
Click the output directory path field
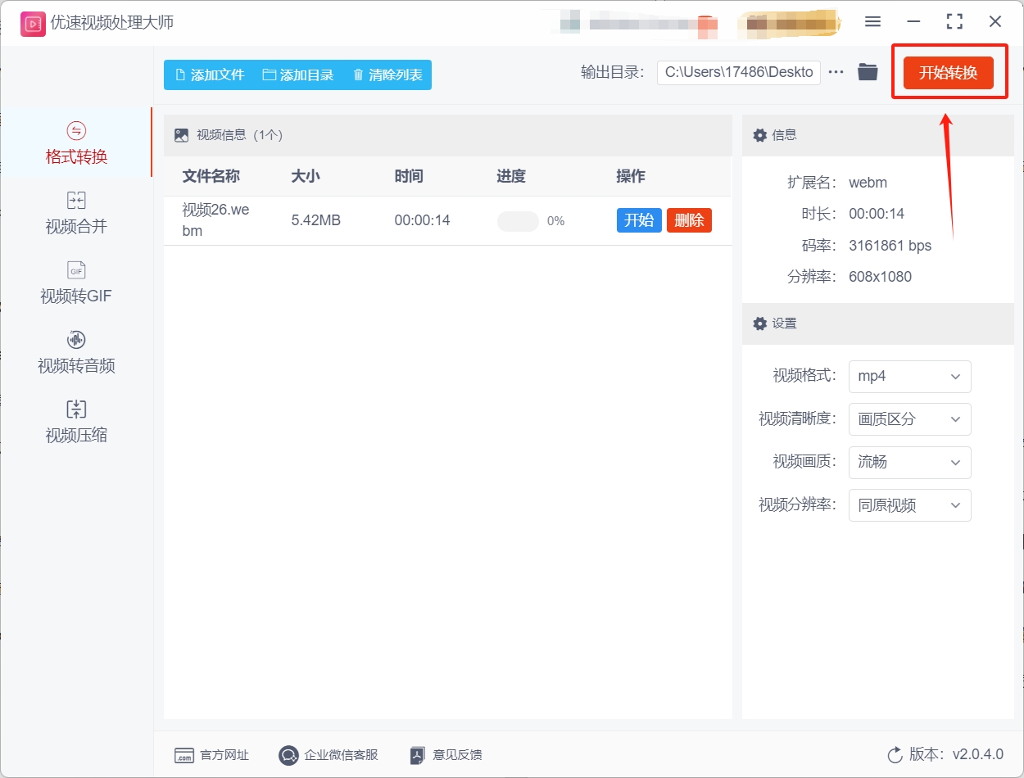(739, 72)
